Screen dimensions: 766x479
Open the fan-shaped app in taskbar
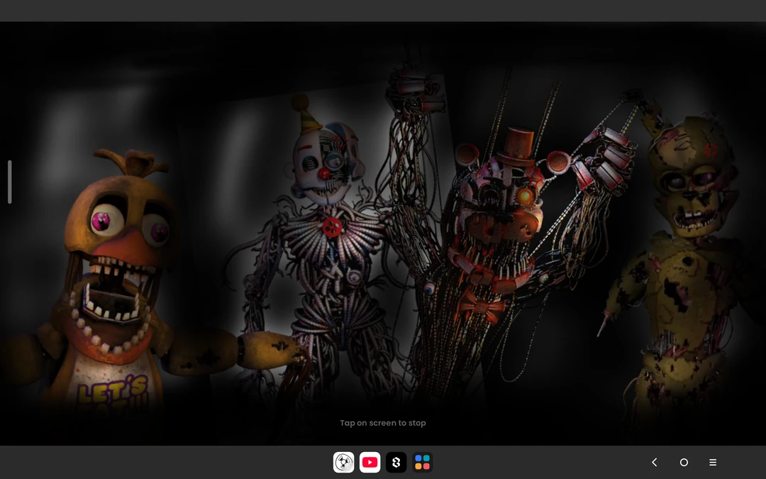click(344, 463)
